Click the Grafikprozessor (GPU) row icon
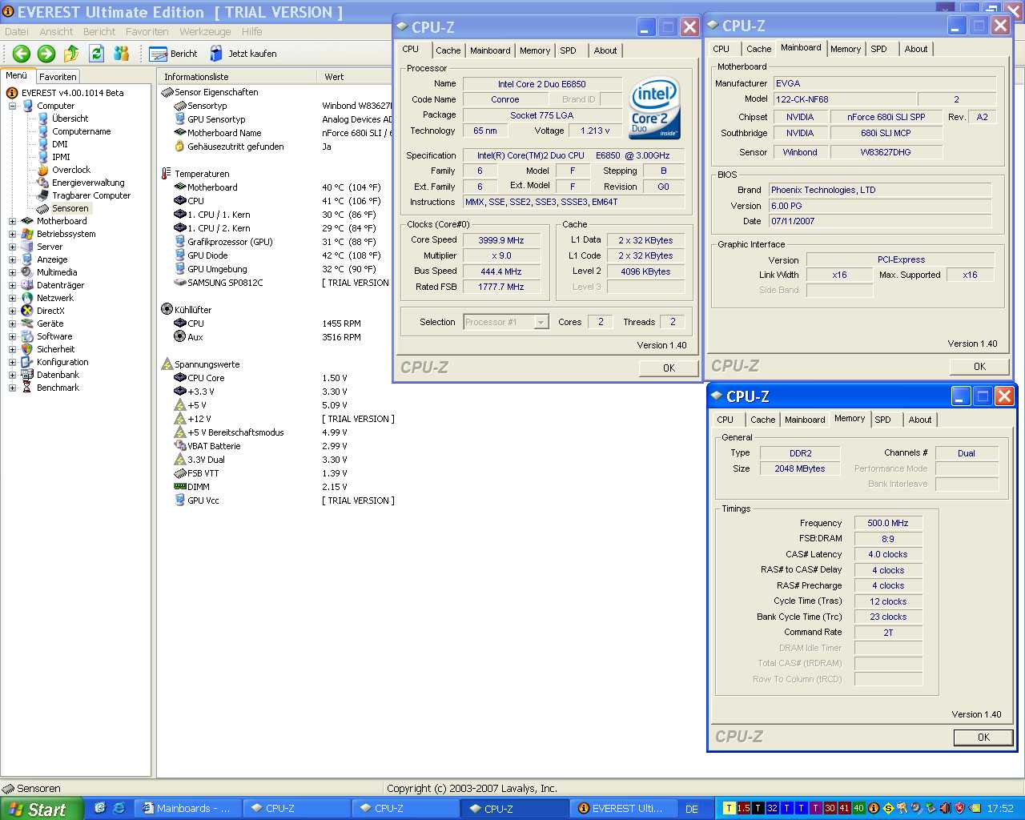This screenshot has width=1025, height=820. click(179, 242)
